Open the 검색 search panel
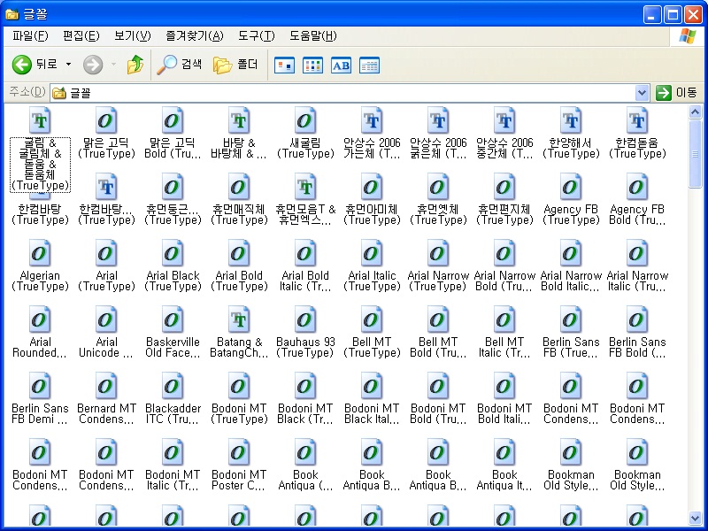The width and height of the screenshot is (708, 531). click(180, 65)
